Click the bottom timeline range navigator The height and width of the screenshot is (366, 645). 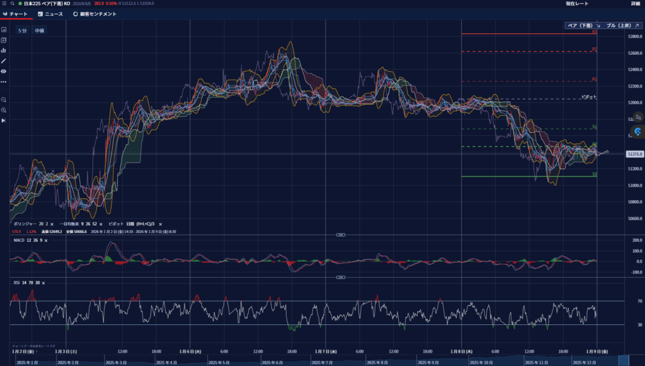(x=315, y=362)
